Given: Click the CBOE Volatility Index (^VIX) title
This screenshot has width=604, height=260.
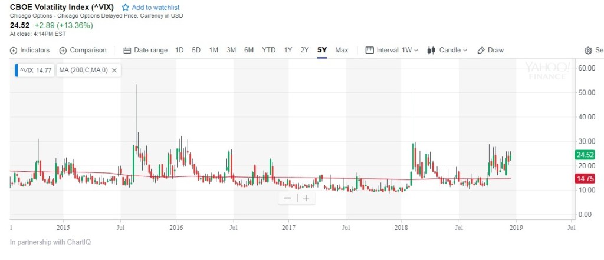Looking at the screenshot, I should coord(61,7).
